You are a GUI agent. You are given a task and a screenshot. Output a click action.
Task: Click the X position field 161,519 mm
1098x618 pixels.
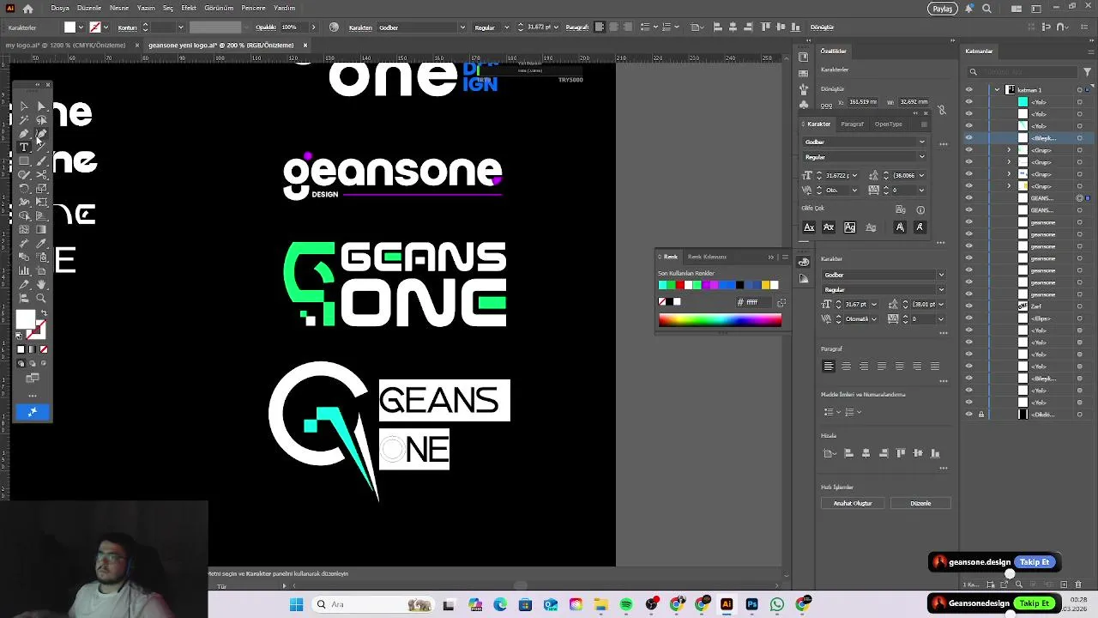(x=862, y=102)
